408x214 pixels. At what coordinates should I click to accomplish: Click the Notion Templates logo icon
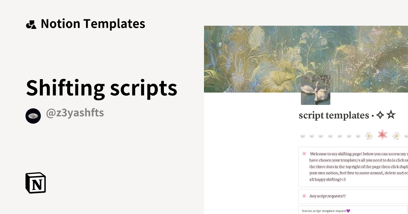(x=31, y=24)
